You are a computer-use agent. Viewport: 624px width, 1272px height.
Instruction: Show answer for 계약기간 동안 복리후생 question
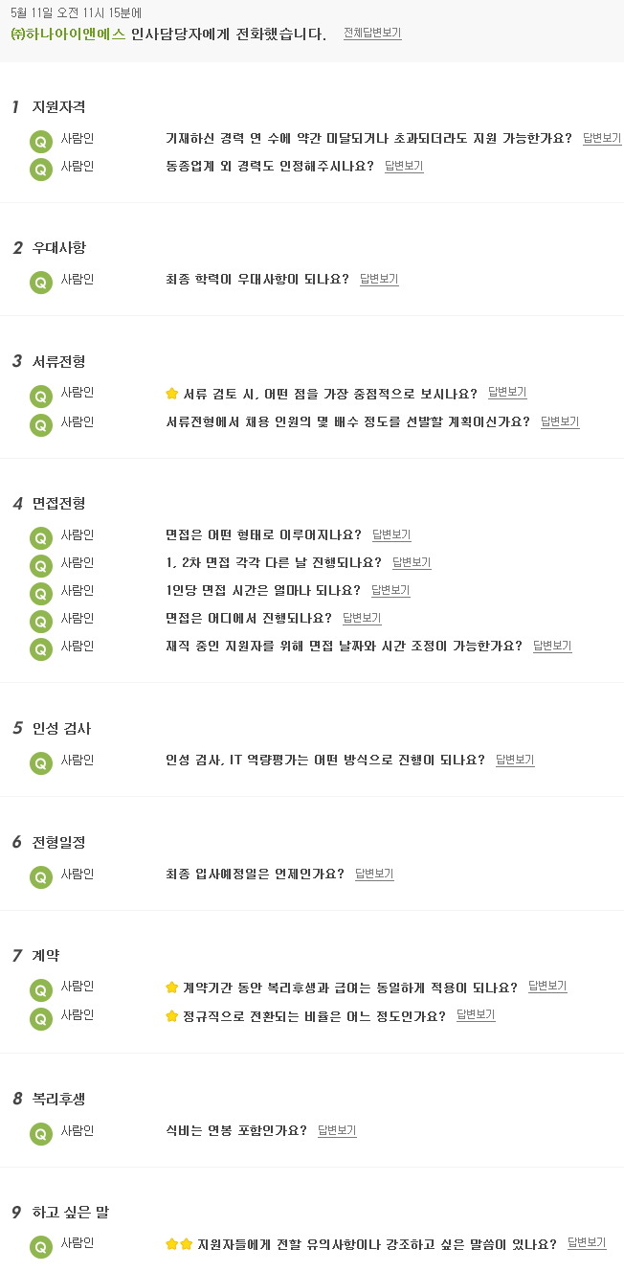[x=547, y=987]
